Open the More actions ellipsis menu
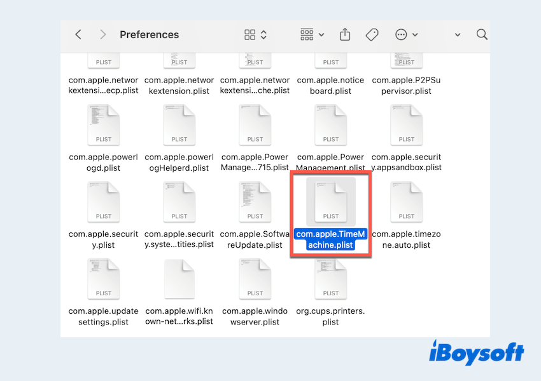541x381 pixels. pos(406,35)
